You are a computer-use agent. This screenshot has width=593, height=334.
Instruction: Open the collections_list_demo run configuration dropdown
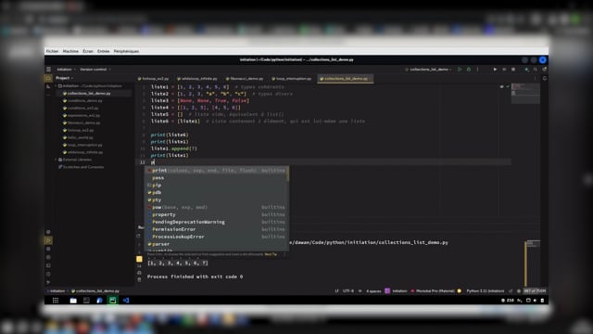pyautogui.click(x=428, y=70)
